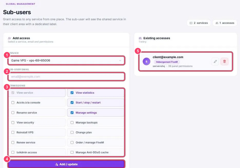Click the servers icon in 2 services badge

point(191,23)
